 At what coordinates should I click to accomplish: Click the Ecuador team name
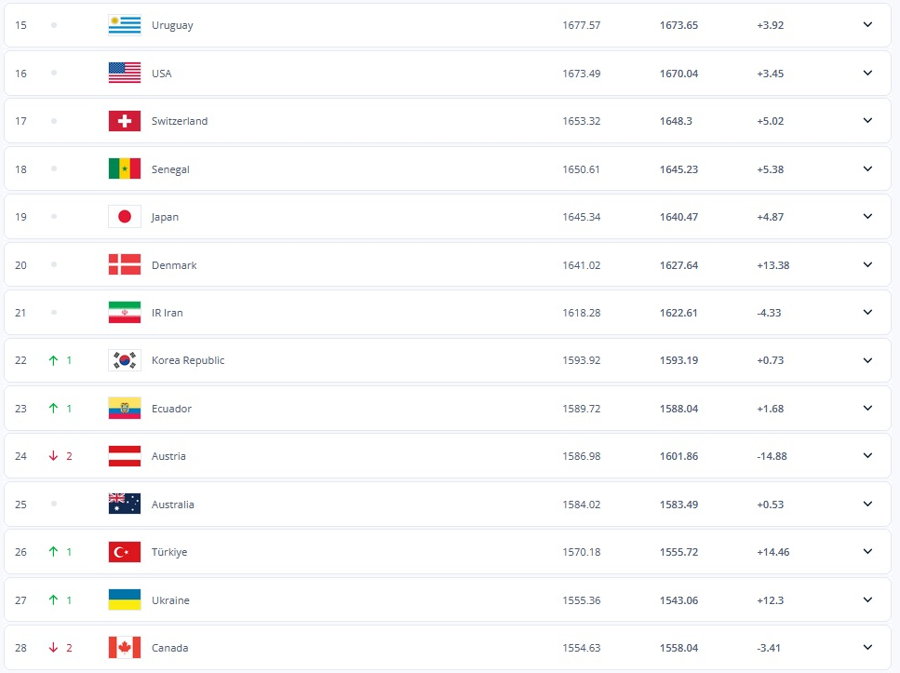click(x=171, y=409)
